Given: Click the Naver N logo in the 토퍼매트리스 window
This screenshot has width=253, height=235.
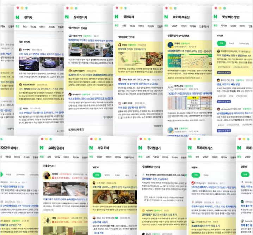Looking at the screenshot, I should [190, 147].
